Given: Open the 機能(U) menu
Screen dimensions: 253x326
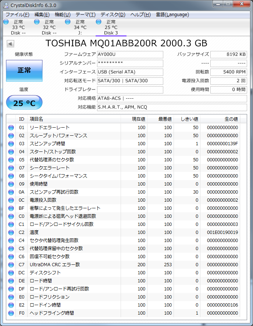Looking at the screenshot, I should point(63,15).
